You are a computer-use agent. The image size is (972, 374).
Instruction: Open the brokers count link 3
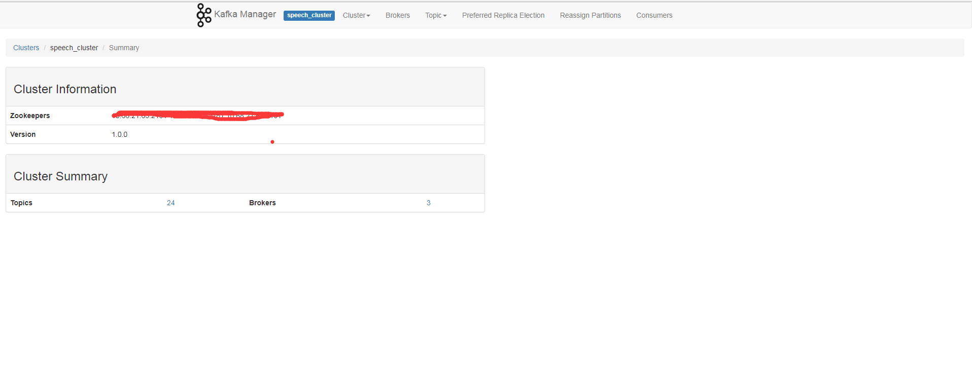pos(429,203)
